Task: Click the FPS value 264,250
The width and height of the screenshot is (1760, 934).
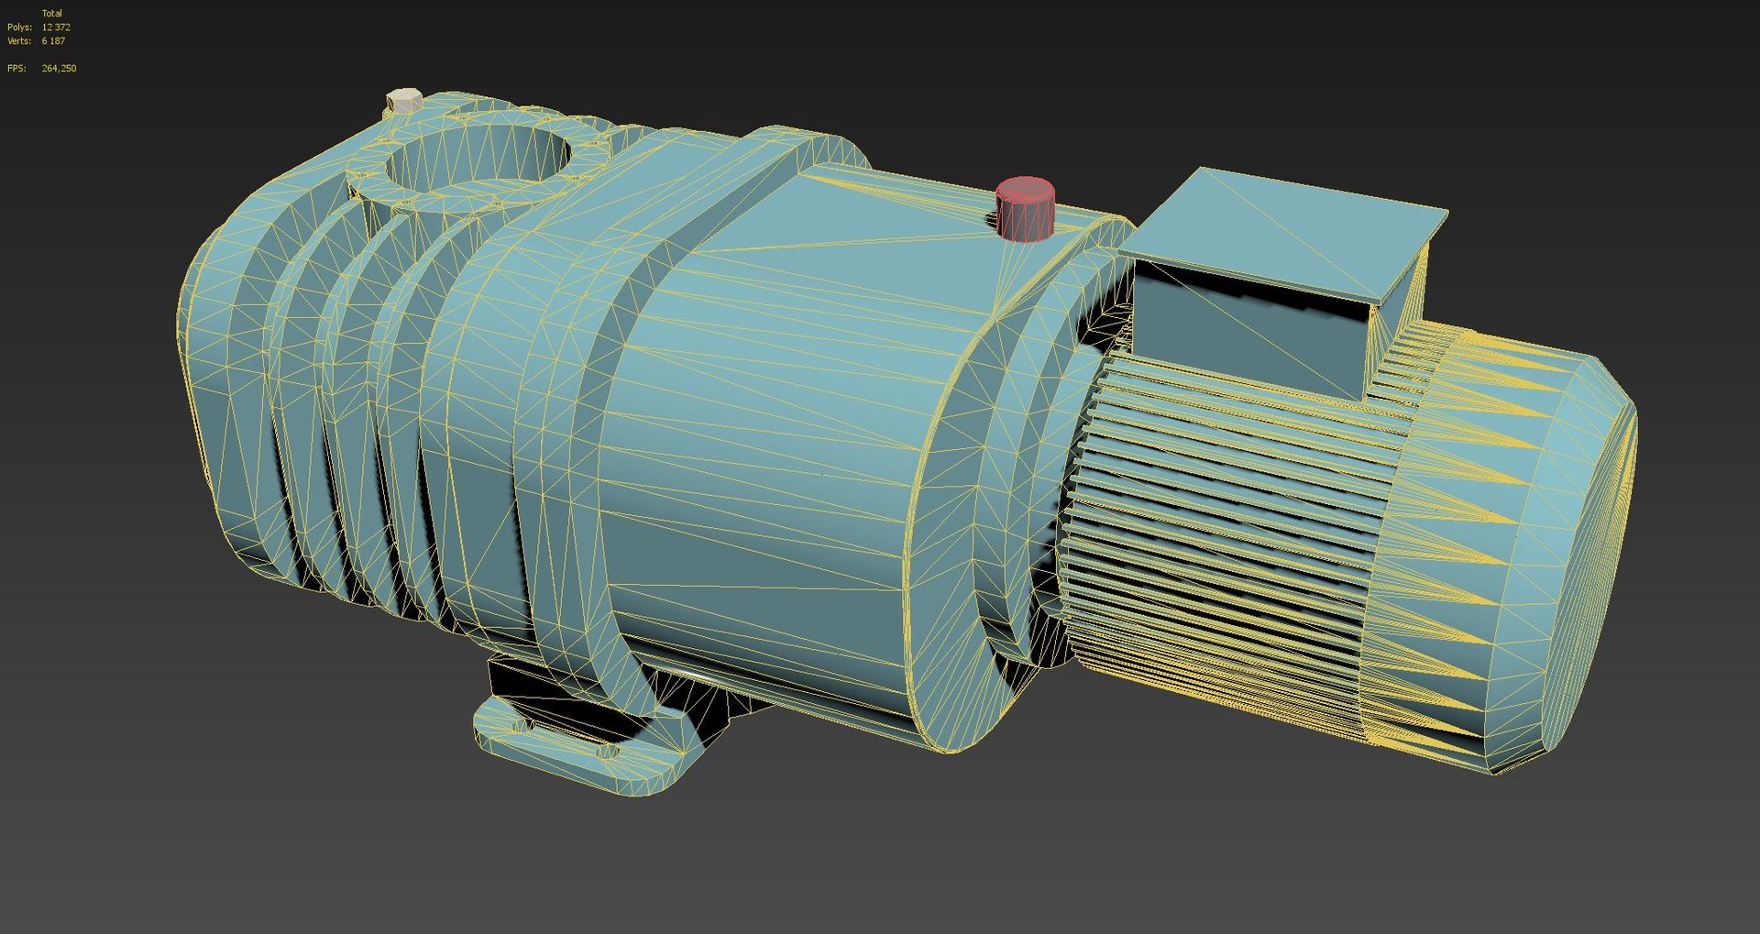Action: tap(59, 69)
